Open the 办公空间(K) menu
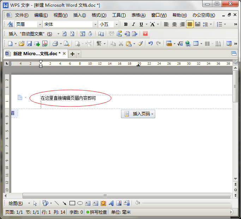This screenshot has width=241, height=219. [204, 15]
